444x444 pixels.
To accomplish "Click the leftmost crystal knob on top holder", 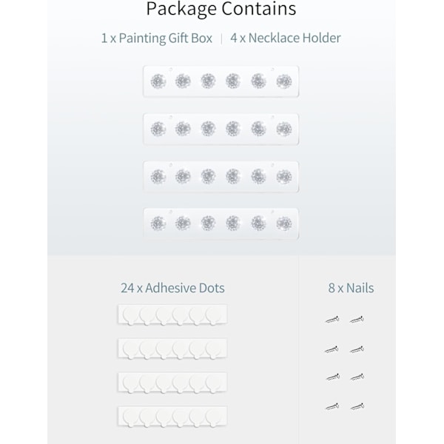I will click(x=158, y=81).
